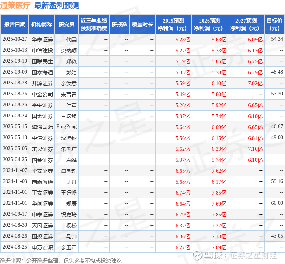
Task: Select researcher PingPeng
Action: coord(67,127)
